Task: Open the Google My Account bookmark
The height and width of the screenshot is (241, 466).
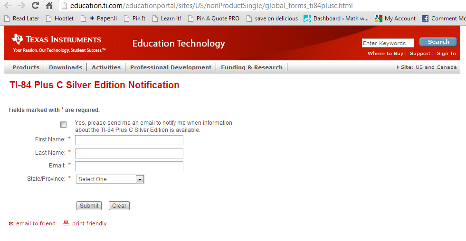Action: (395, 19)
